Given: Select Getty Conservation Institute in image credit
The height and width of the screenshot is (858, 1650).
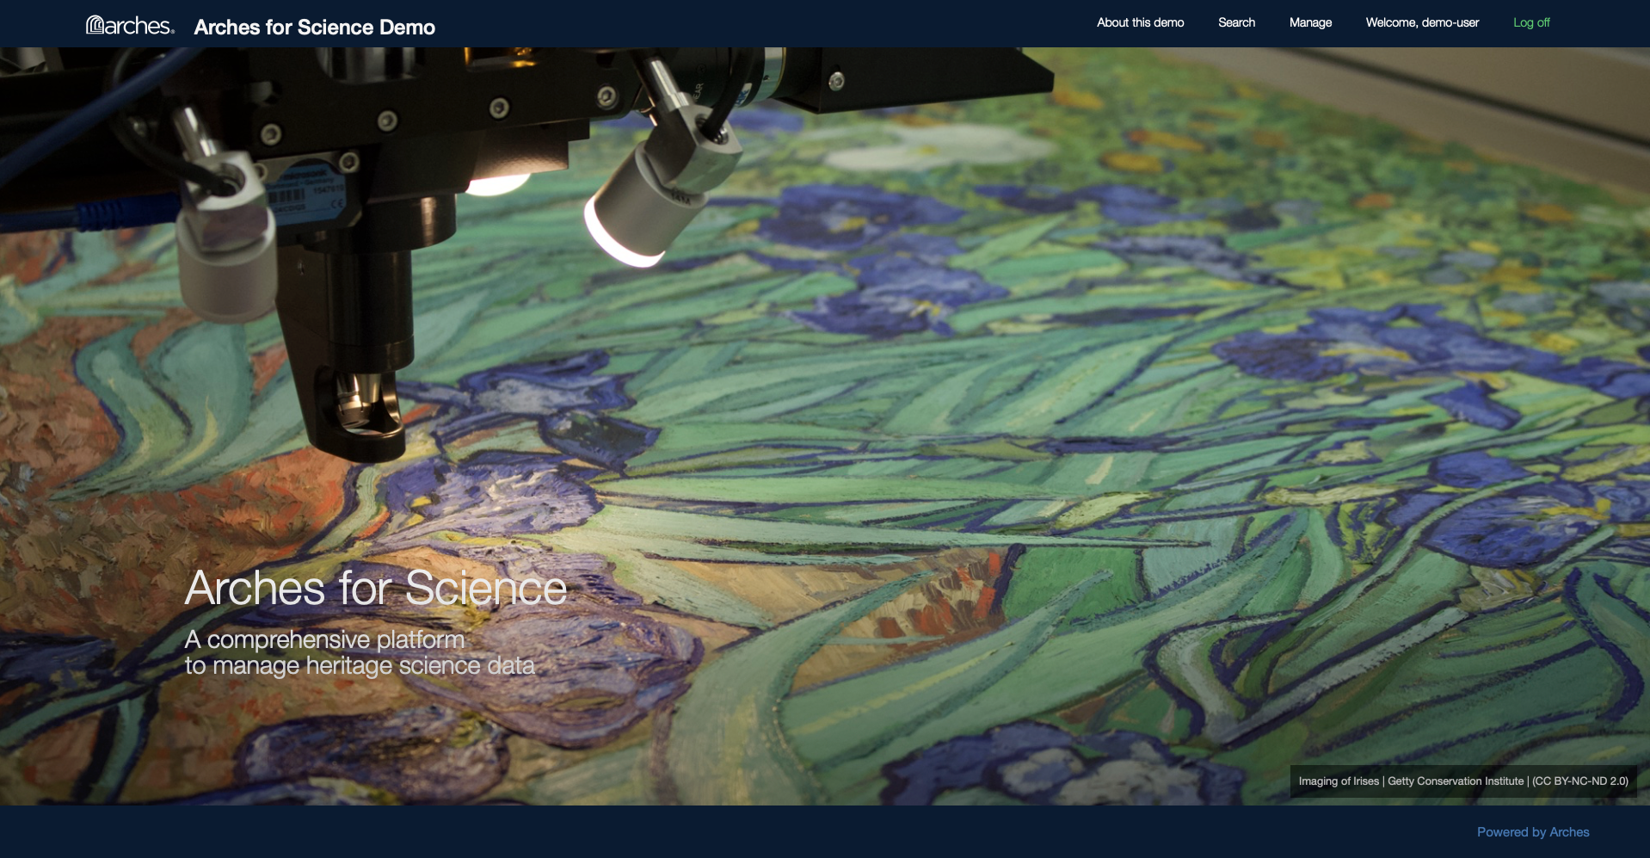Looking at the screenshot, I should pyautogui.click(x=1456, y=781).
